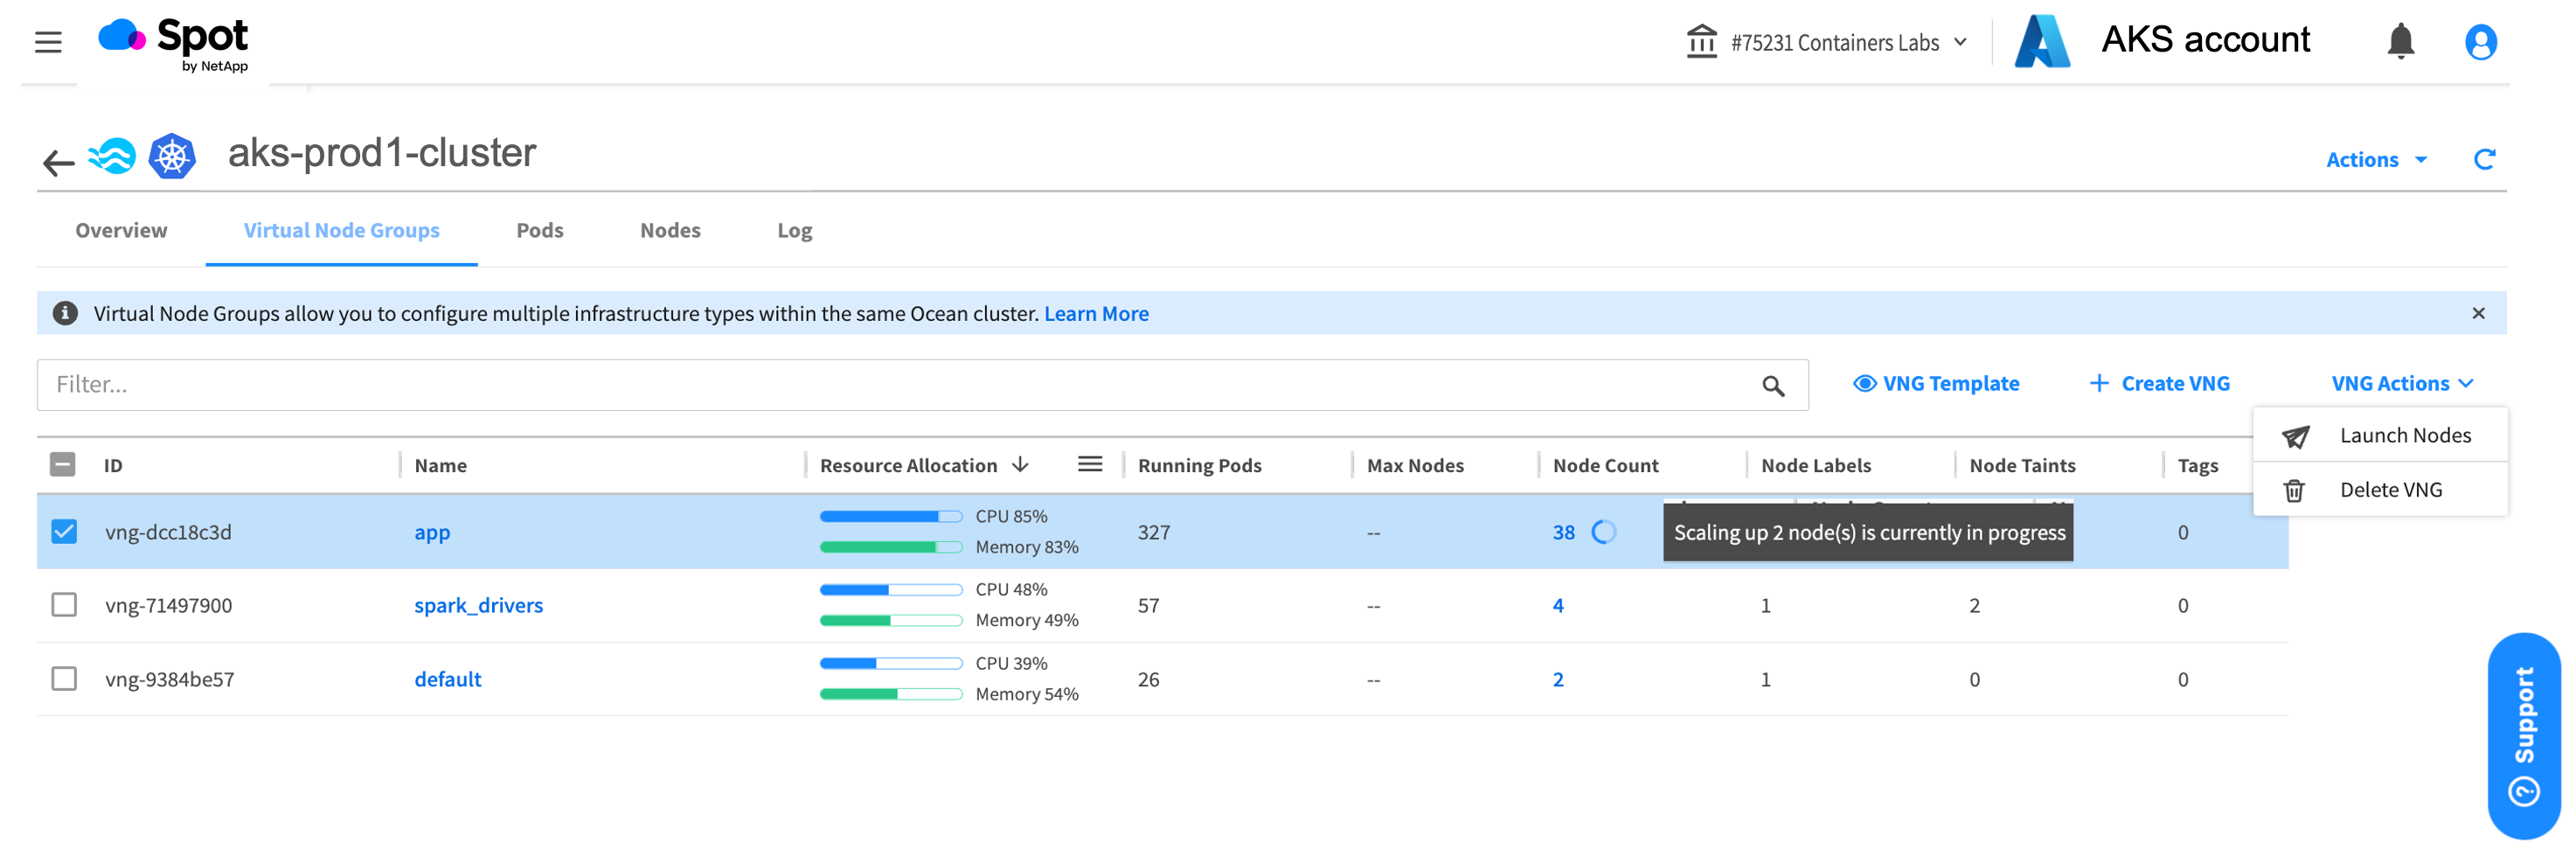Click the search magnifier in filter box
Viewport: 2576px width, 849px height.
[1772, 386]
